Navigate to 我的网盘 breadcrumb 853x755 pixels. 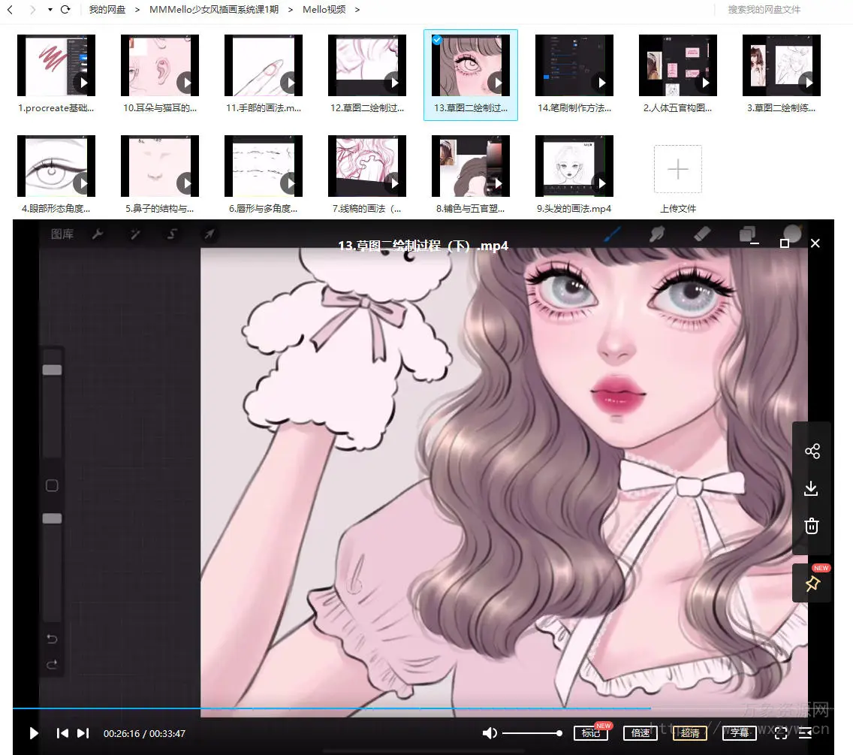point(107,10)
